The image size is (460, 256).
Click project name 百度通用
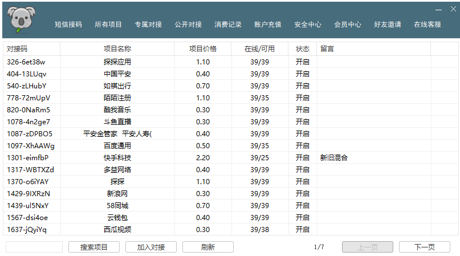[117, 146]
